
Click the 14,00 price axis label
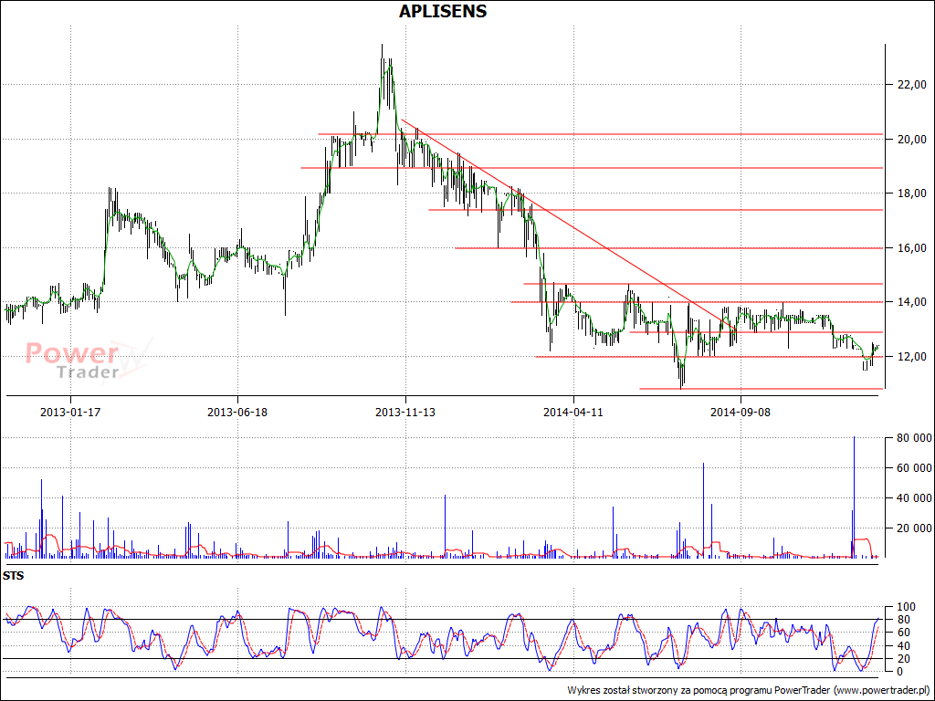912,302
